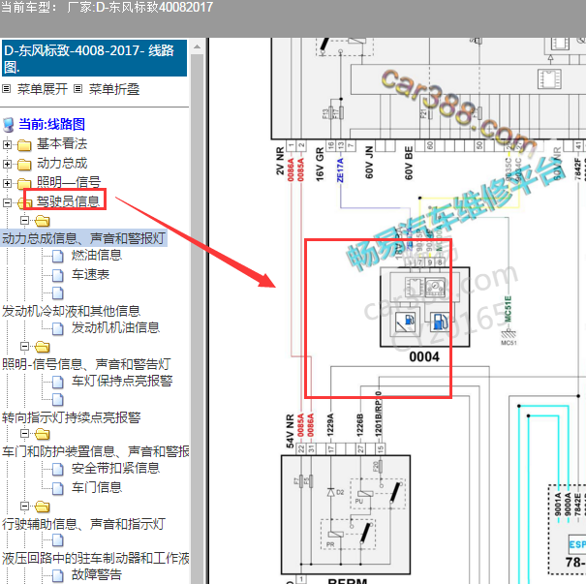The height and width of the screenshot is (584, 586).
Task: Select the 基本看法 tree item
Action: coord(62,144)
